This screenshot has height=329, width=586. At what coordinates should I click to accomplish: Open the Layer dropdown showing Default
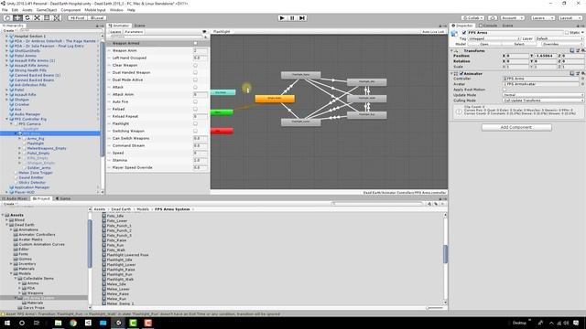click(559, 38)
